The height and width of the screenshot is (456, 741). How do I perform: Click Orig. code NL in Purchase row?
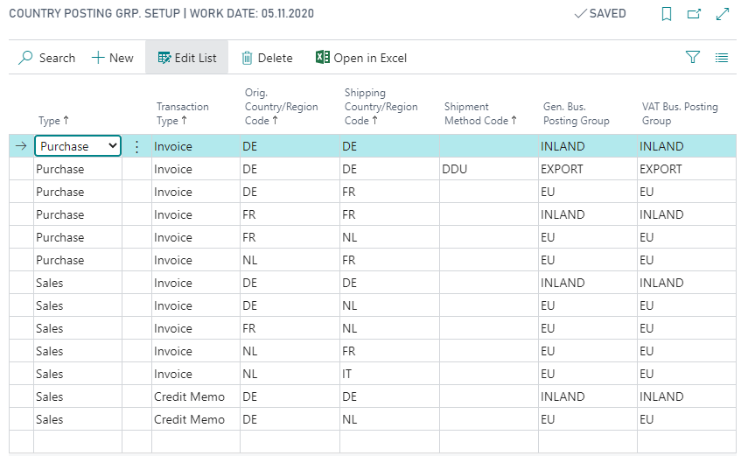(x=290, y=260)
